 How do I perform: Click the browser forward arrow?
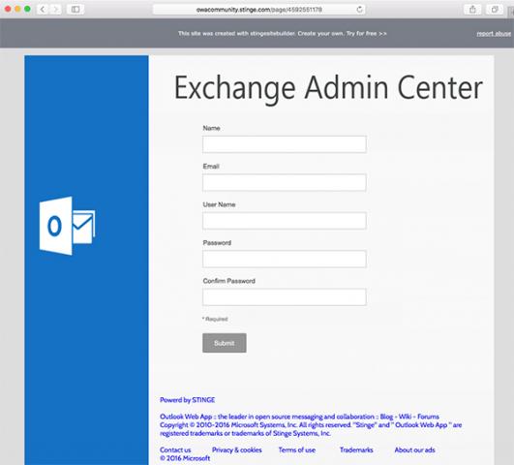(x=56, y=9)
